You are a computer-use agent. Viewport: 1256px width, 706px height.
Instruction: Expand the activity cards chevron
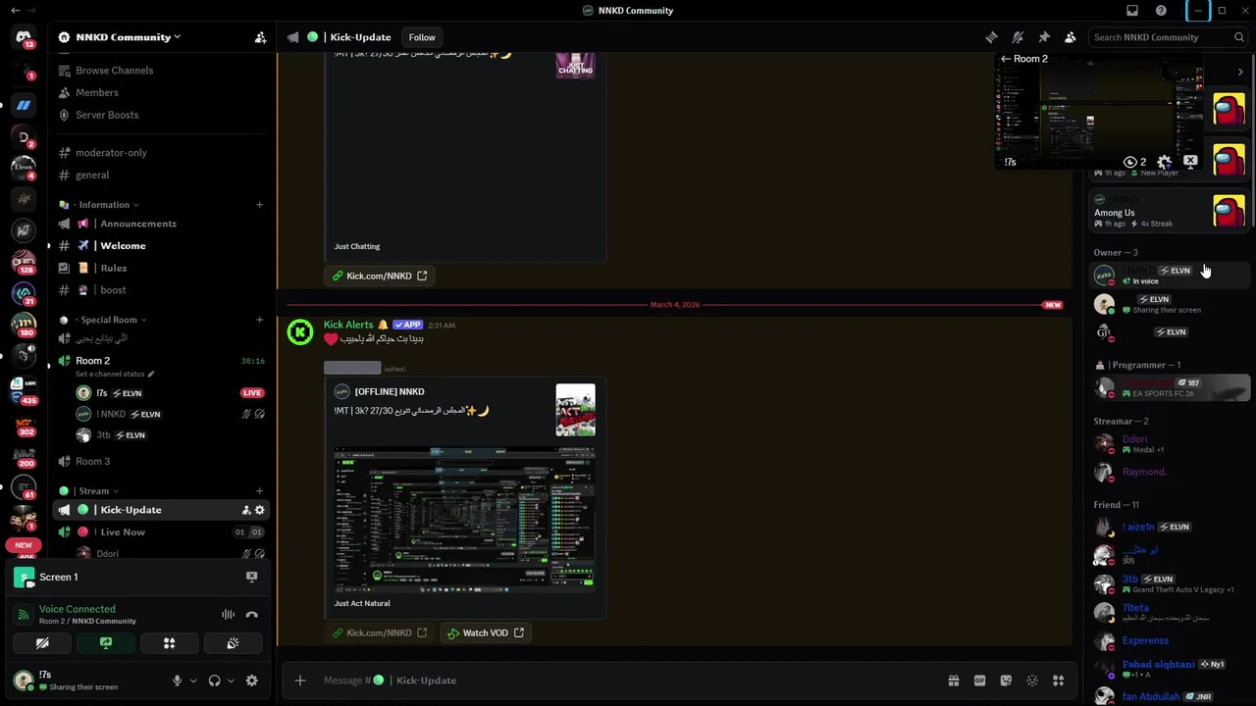click(1240, 72)
